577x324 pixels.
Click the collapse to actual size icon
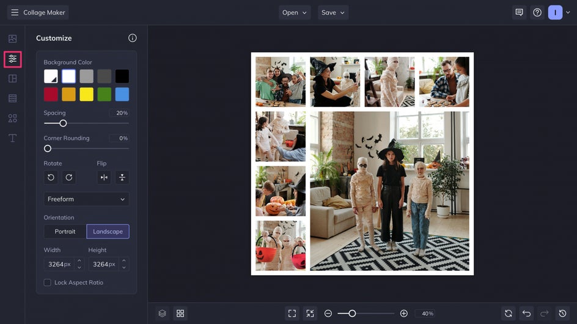click(311, 314)
